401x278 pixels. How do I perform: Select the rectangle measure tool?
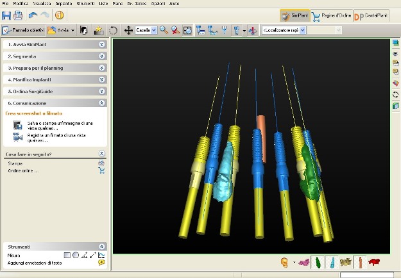[x=67, y=255]
